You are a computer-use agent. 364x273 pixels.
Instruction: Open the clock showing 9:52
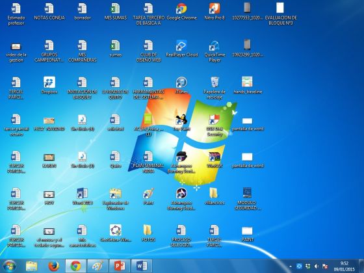[x=344, y=266]
